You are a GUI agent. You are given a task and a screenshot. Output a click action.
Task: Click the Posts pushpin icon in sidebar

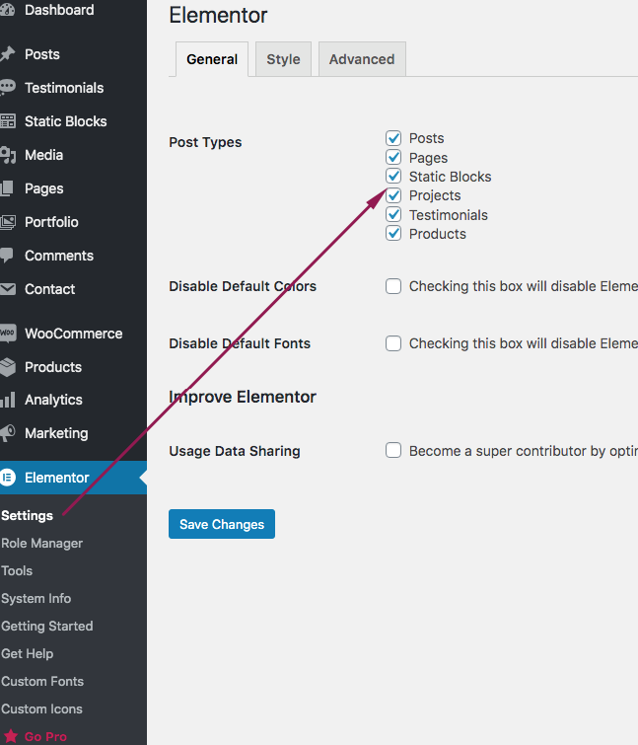(x=8, y=54)
